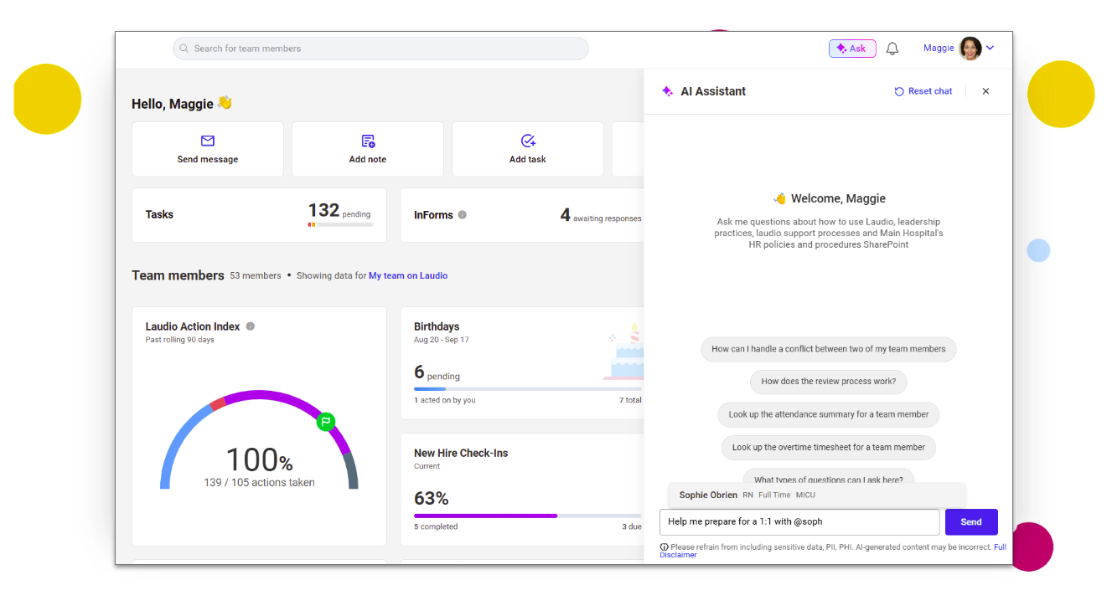Click the green flag marker on gauge
This screenshot has width=1107, height=616.
click(x=326, y=421)
